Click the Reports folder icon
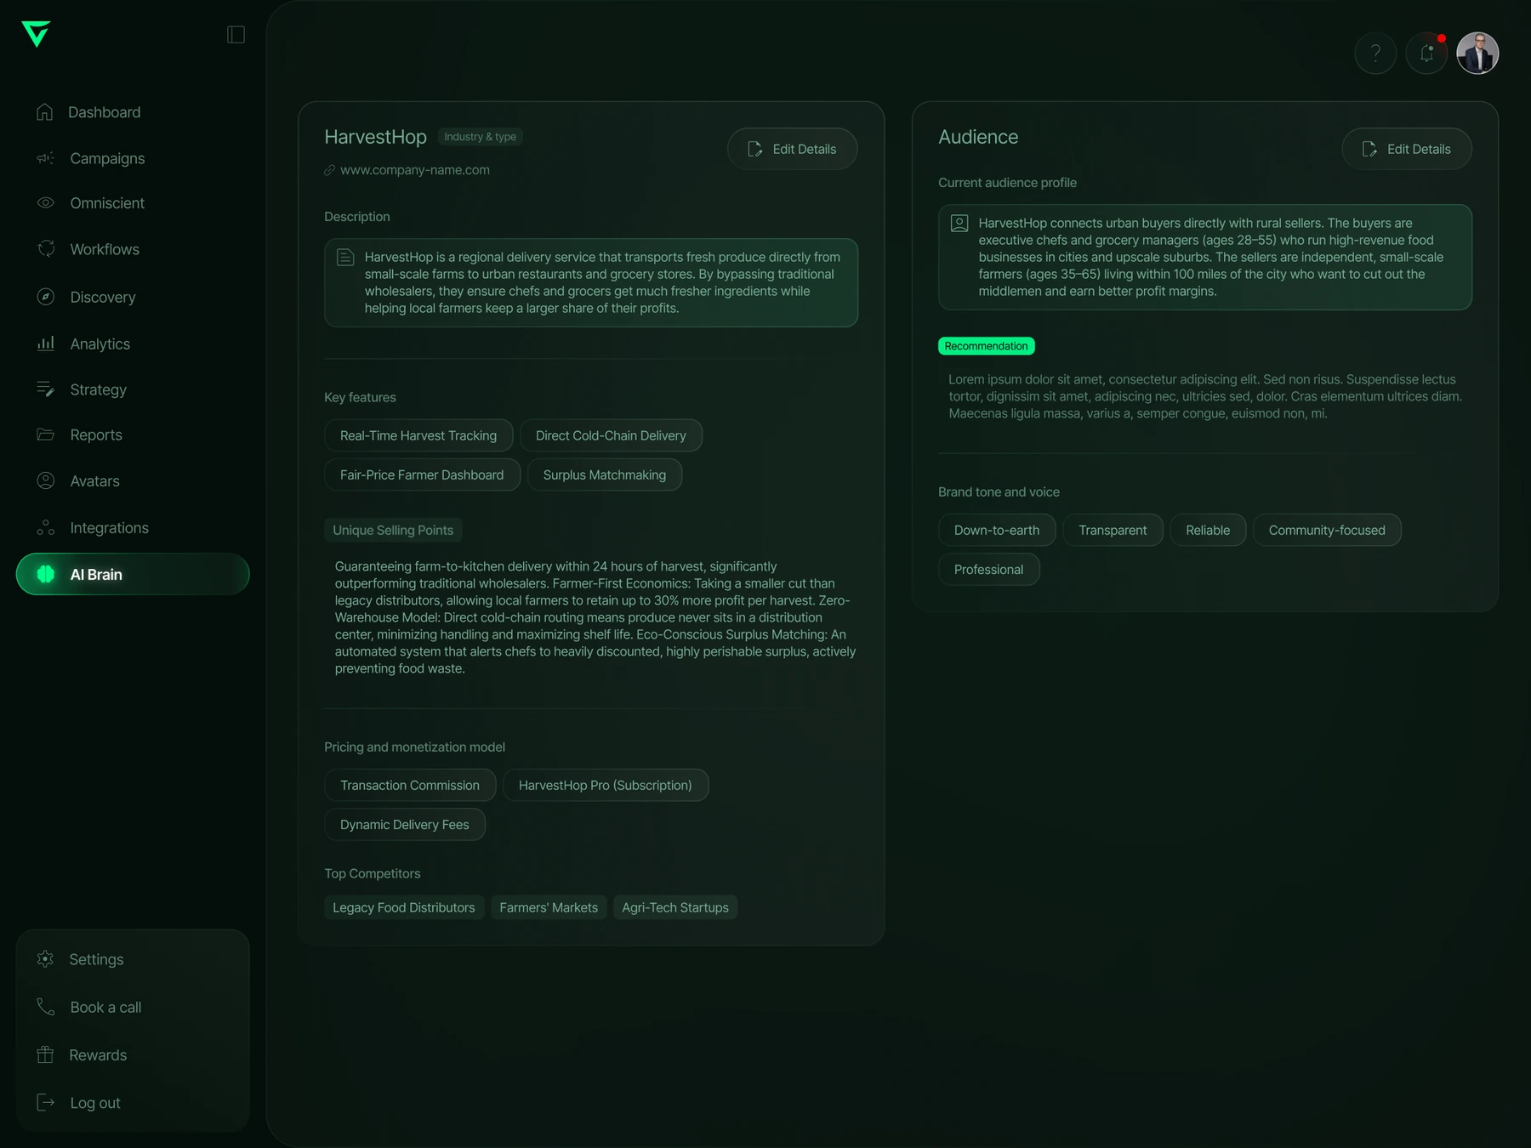The width and height of the screenshot is (1531, 1148). 46,435
